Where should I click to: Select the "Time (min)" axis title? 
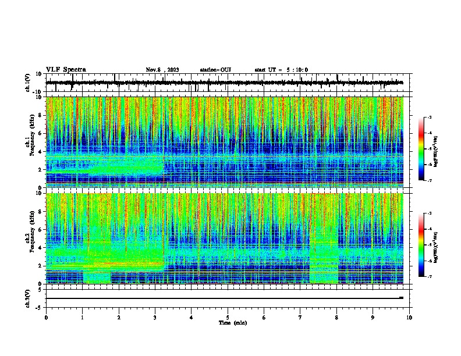pos(233,323)
